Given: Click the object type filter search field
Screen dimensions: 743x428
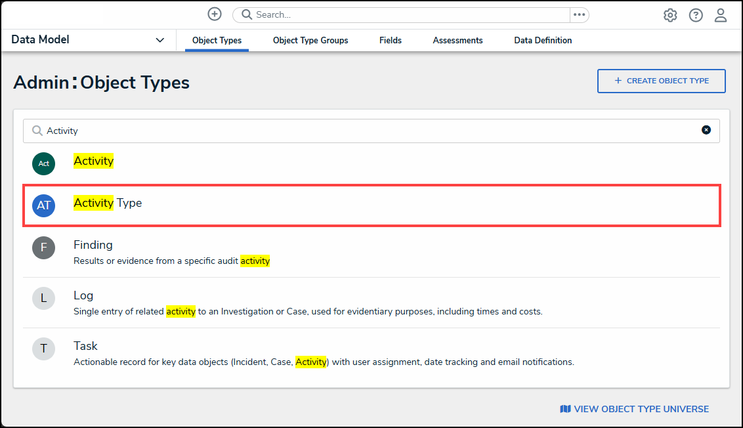Looking at the screenshot, I should pos(368,131).
